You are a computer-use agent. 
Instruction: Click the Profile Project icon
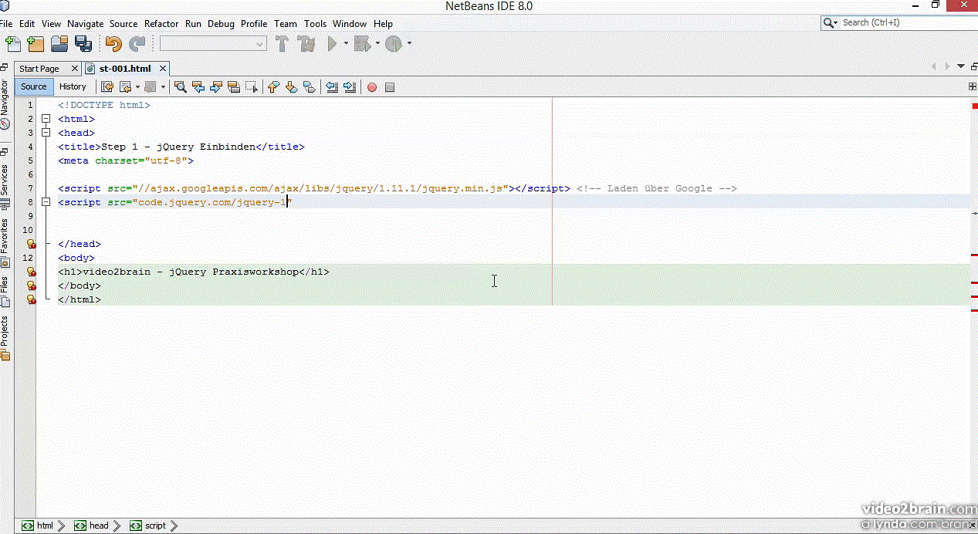(394, 44)
